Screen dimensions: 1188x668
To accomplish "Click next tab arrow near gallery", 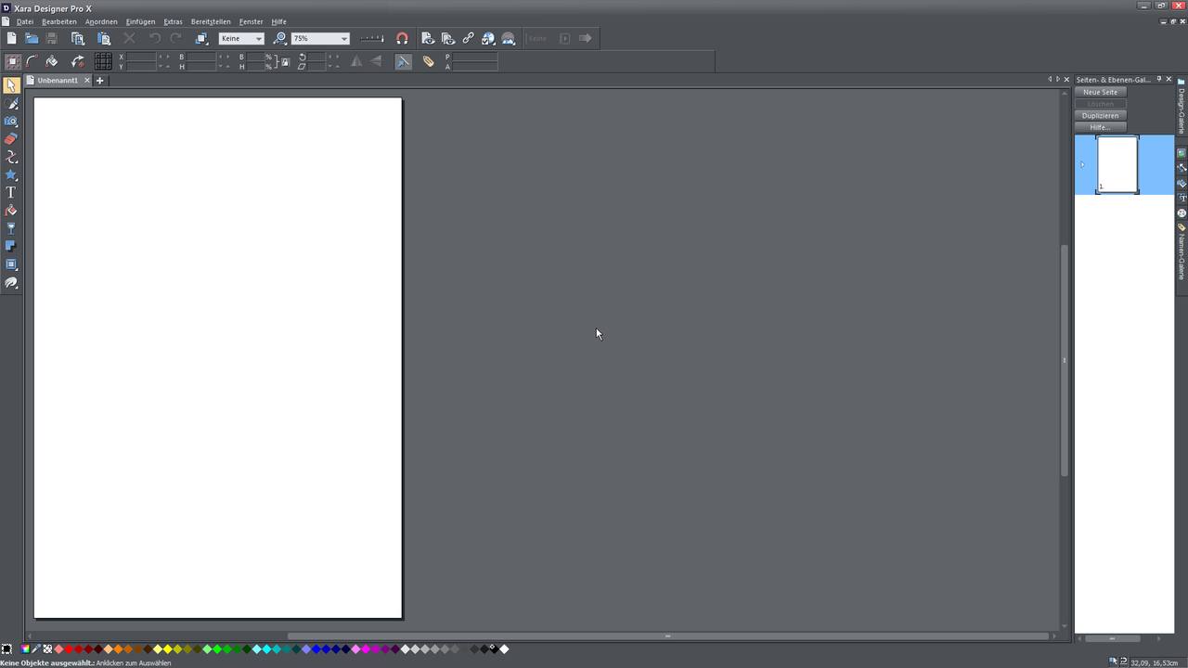I will coord(1058,80).
